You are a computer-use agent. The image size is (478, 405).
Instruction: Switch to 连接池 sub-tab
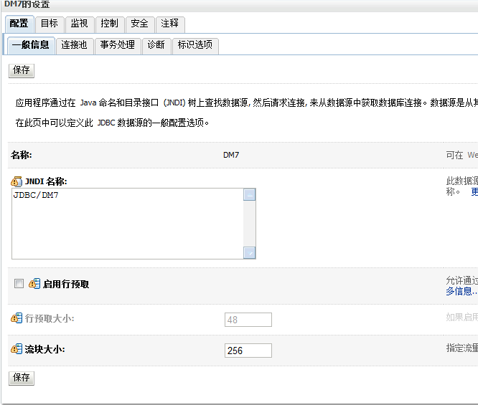point(74,45)
